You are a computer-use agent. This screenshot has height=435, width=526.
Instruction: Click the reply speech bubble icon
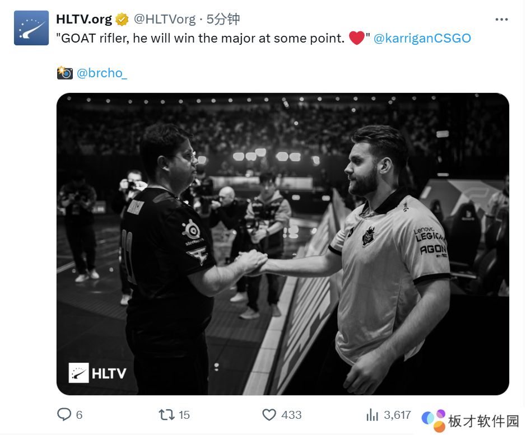[x=64, y=414]
